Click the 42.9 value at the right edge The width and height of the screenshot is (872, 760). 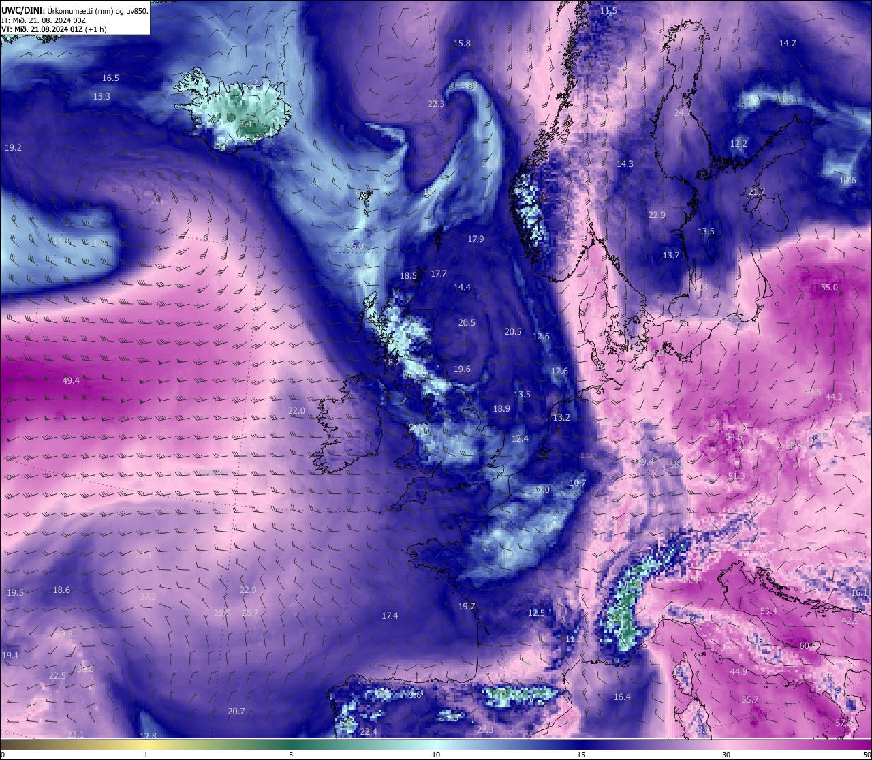point(850,621)
